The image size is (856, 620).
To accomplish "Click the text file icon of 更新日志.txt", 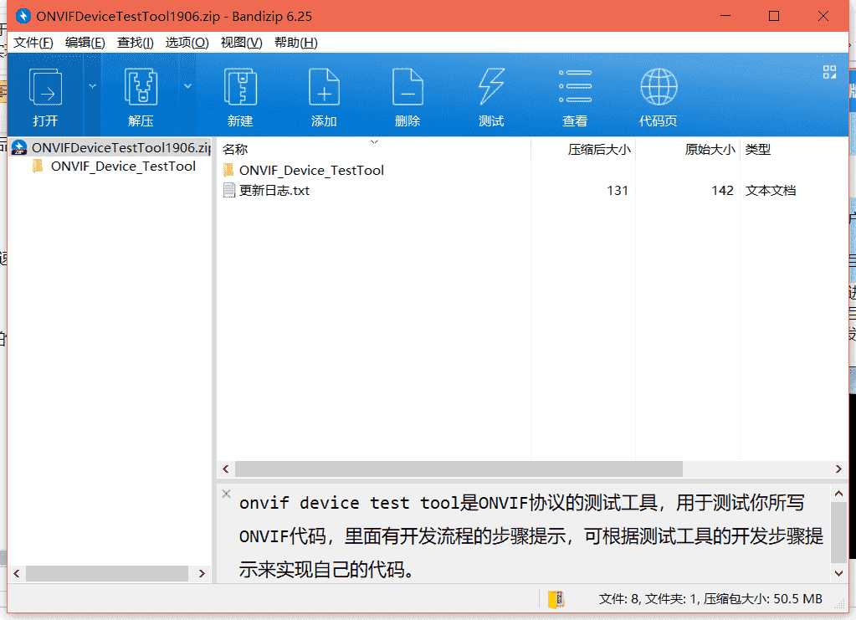I will [x=228, y=191].
